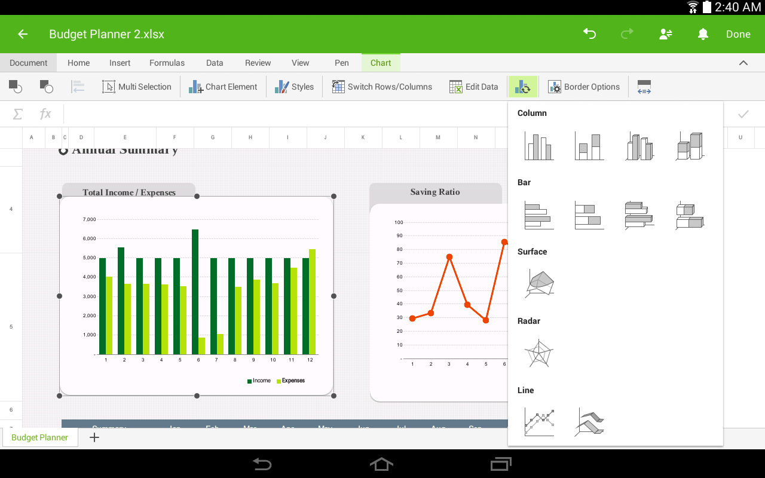Undo the last action
This screenshot has height=478, width=765.
(589, 34)
